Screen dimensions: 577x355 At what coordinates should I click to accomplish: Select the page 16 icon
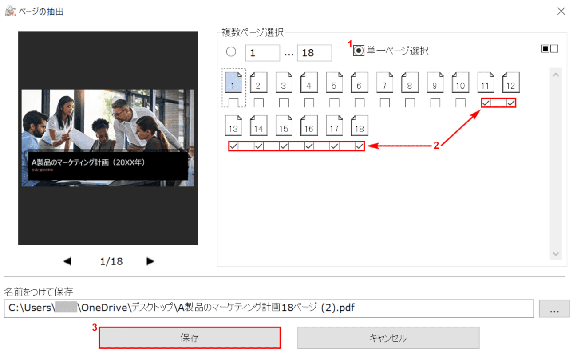click(309, 126)
